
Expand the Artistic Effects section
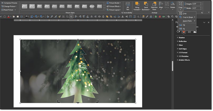[x=184, y=60]
